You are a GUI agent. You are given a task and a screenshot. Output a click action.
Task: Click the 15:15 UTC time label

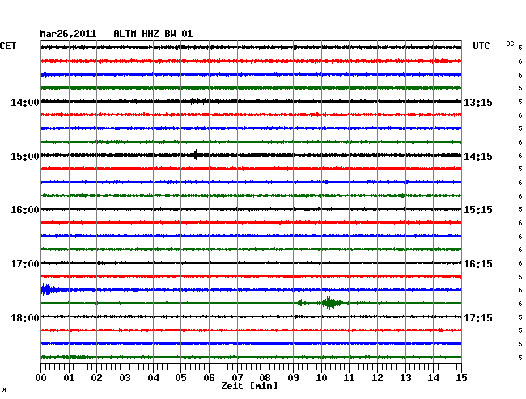coord(478,210)
